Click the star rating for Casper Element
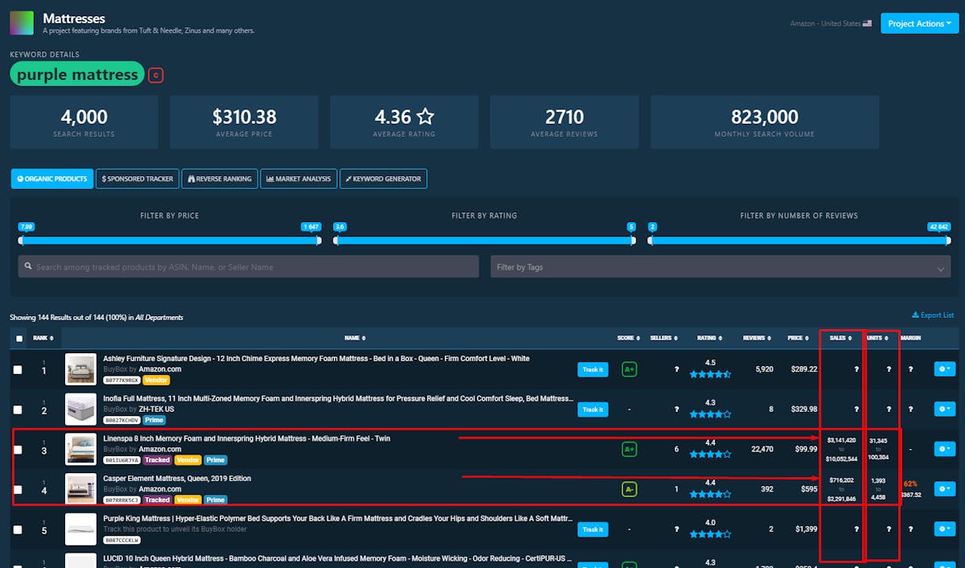The width and height of the screenshot is (965, 568). click(710, 493)
